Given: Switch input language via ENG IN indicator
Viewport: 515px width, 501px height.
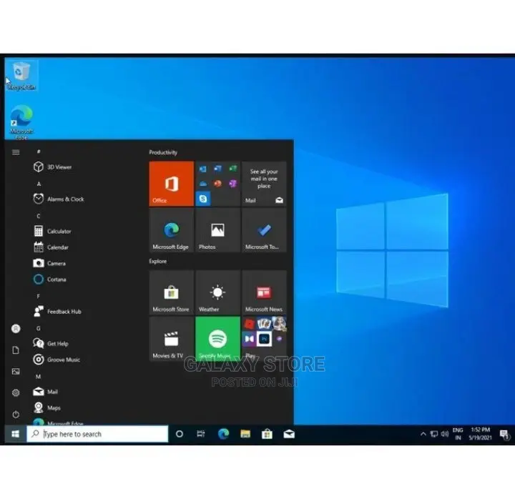Looking at the screenshot, I should tap(458, 434).
